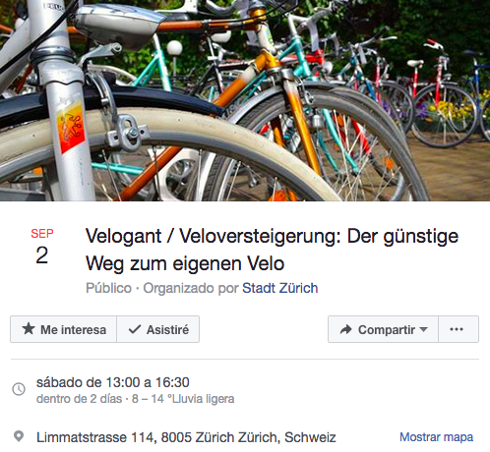
Task: Open the Stadt Zürich organizer page
Action: click(280, 288)
